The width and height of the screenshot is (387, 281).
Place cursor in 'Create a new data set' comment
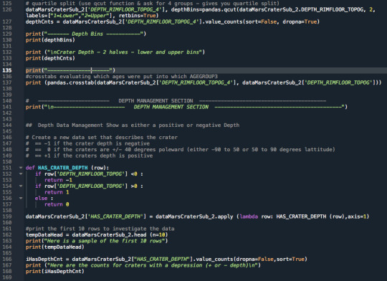(x=102, y=138)
